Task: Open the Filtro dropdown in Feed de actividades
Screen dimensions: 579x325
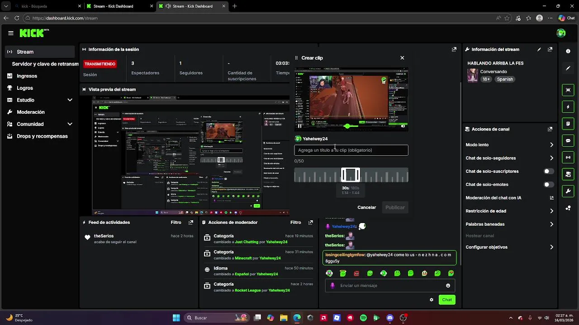Action: [x=176, y=223]
